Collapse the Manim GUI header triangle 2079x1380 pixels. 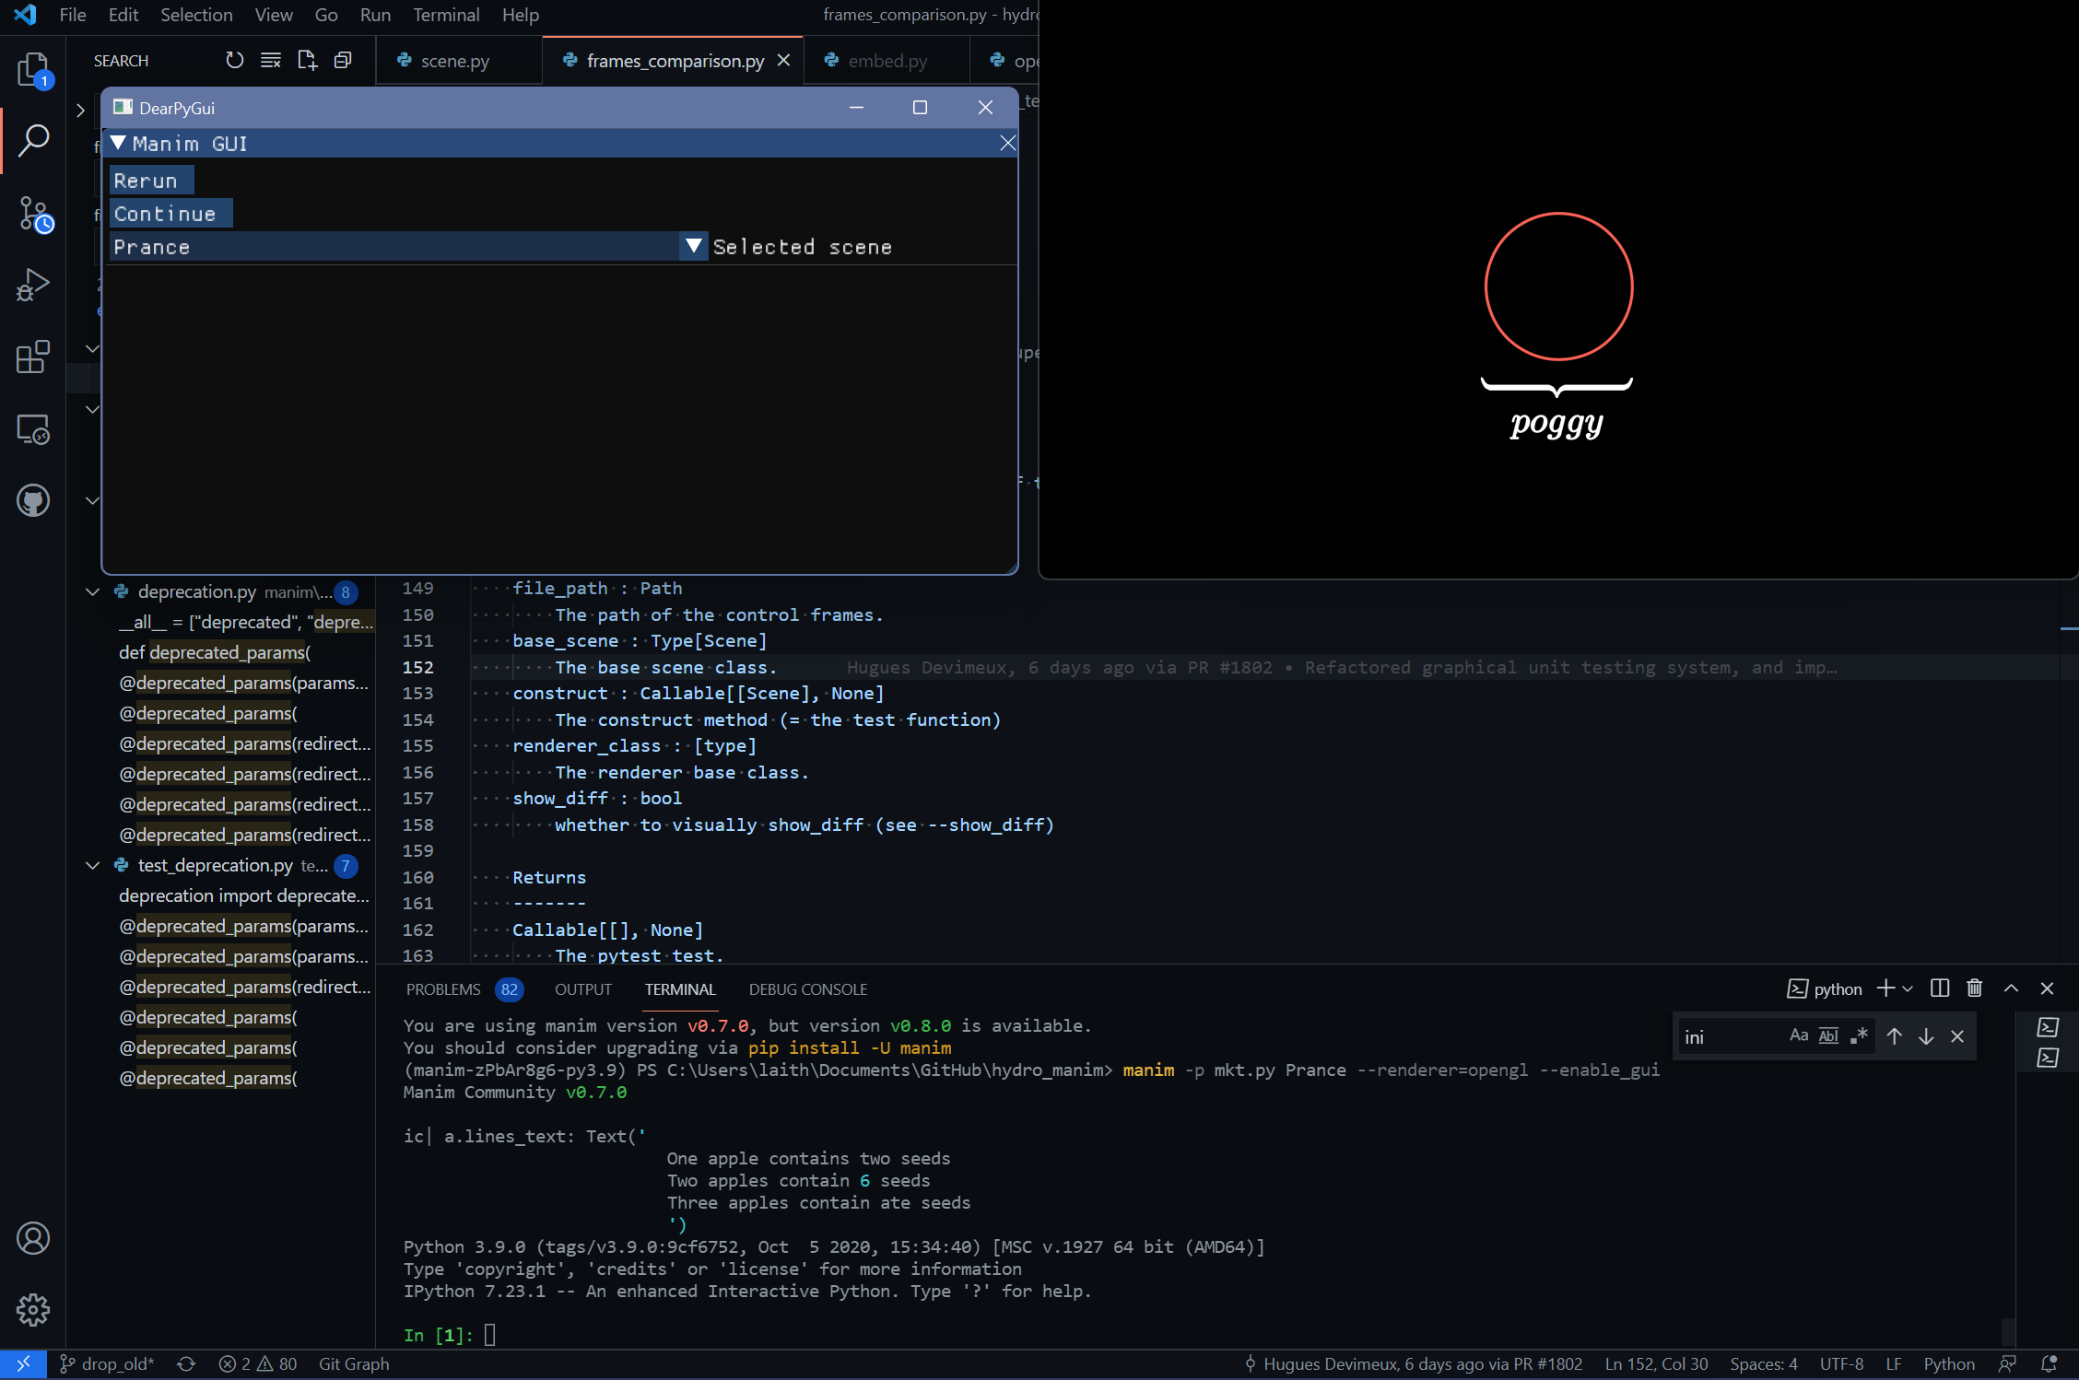(118, 143)
